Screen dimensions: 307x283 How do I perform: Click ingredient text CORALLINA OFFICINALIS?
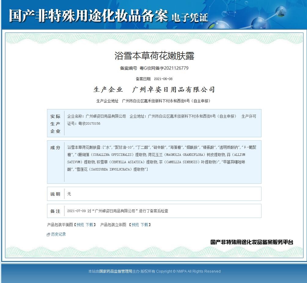coord(112,155)
